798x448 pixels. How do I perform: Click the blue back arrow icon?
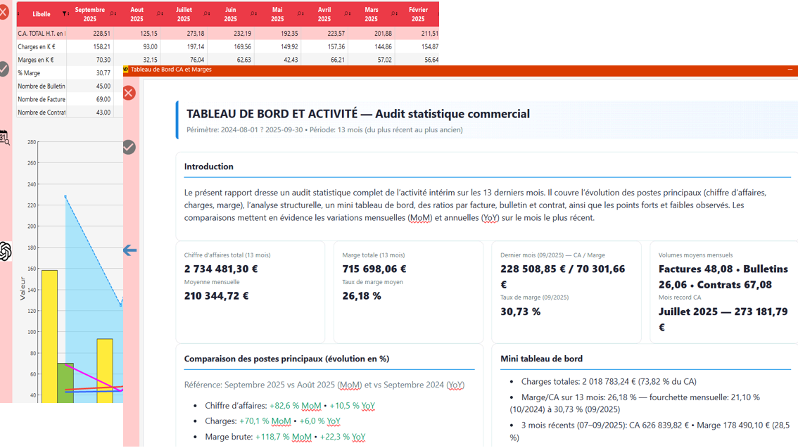[129, 250]
